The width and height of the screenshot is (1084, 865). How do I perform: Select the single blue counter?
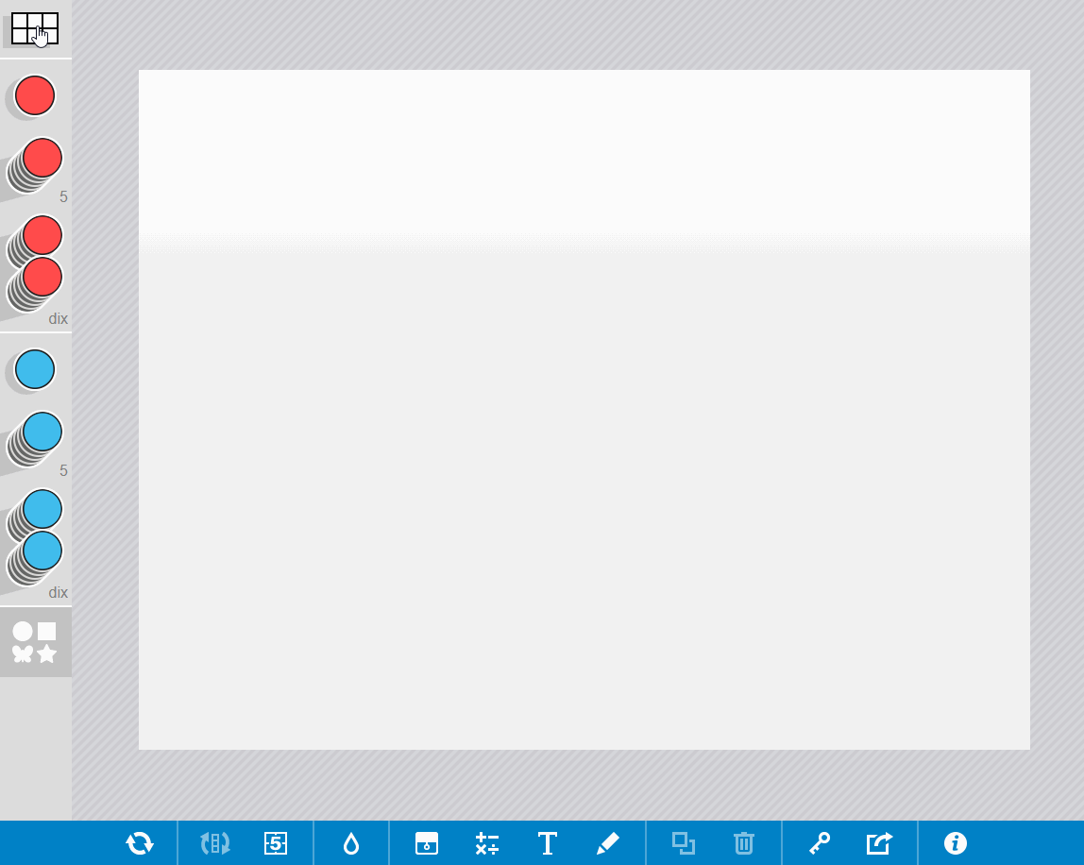[x=35, y=370]
